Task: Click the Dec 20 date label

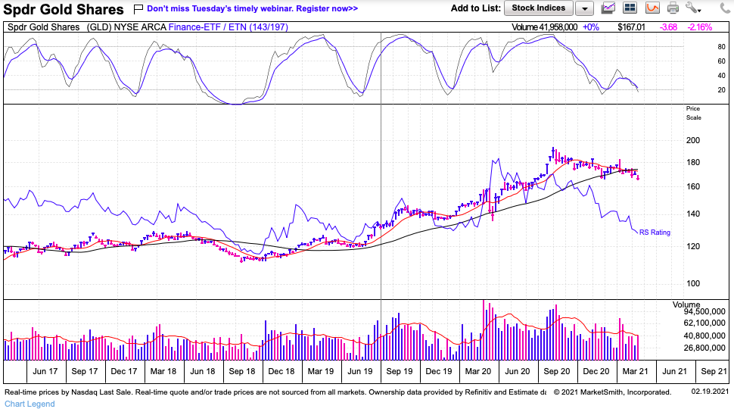Action: point(596,371)
